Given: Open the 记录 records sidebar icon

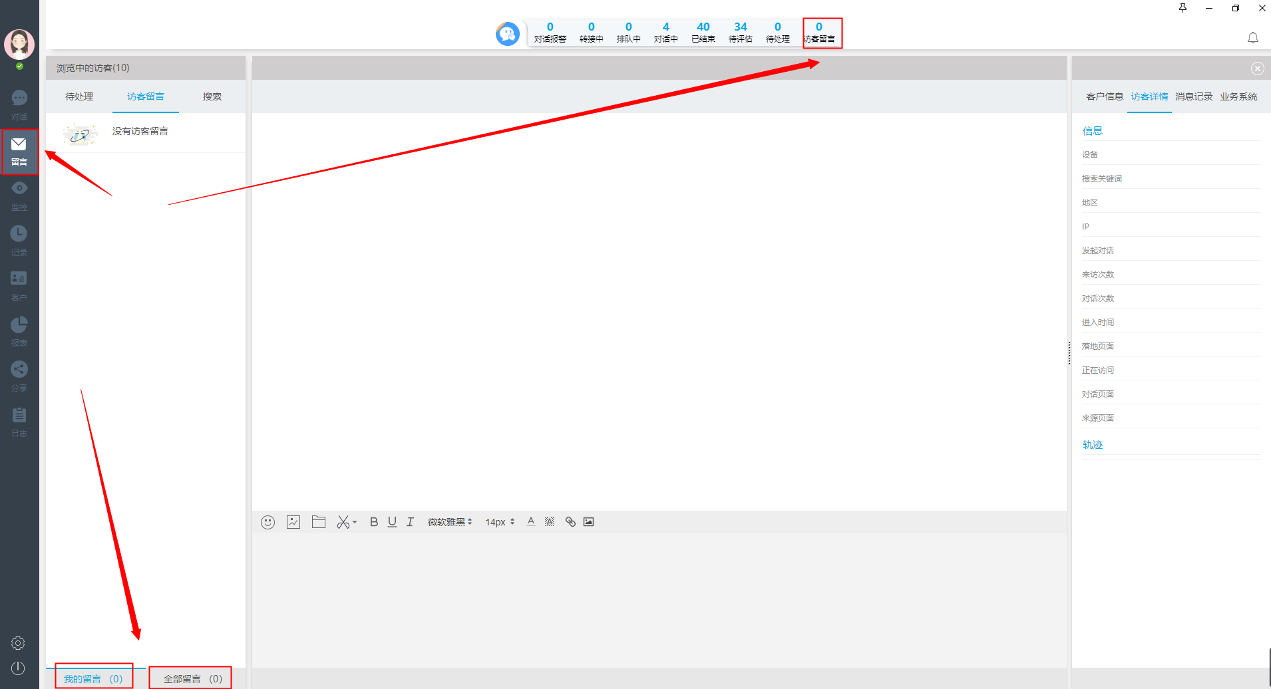Looking at the screenshot, I should coord(19,241).
